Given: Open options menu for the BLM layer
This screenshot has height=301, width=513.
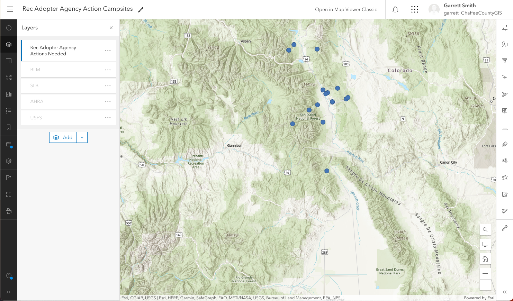Looking at the screenshot, I should 108,70.
